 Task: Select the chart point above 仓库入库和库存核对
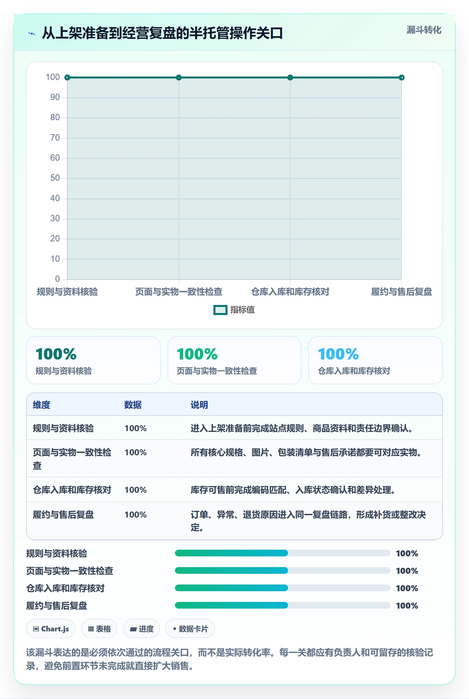tap(290, 78)
